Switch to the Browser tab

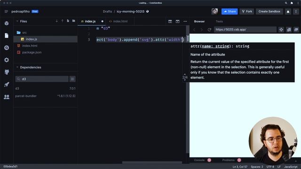pyautogui.click(x=199, y=21)
